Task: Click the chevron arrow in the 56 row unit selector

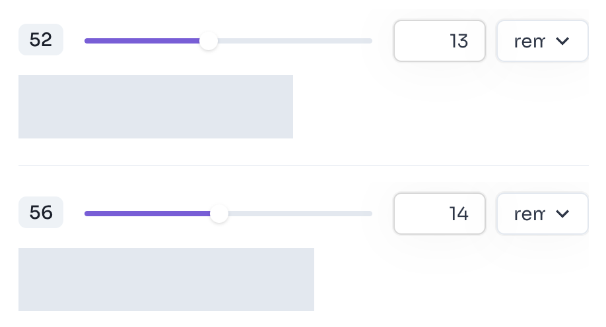Action: pyautogui.click(x=562, y=214)
